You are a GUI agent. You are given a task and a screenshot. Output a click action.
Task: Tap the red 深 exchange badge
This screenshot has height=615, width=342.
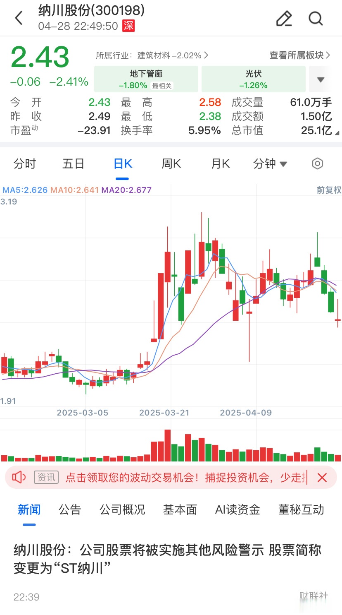(x=128, y=26)
